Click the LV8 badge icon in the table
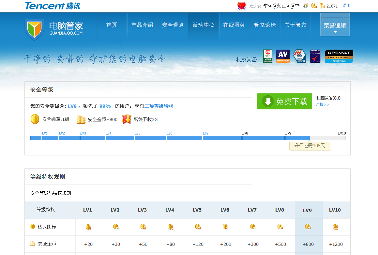This screenshot has width=378, height=255. pyautogui.click(x=280, y=227)
